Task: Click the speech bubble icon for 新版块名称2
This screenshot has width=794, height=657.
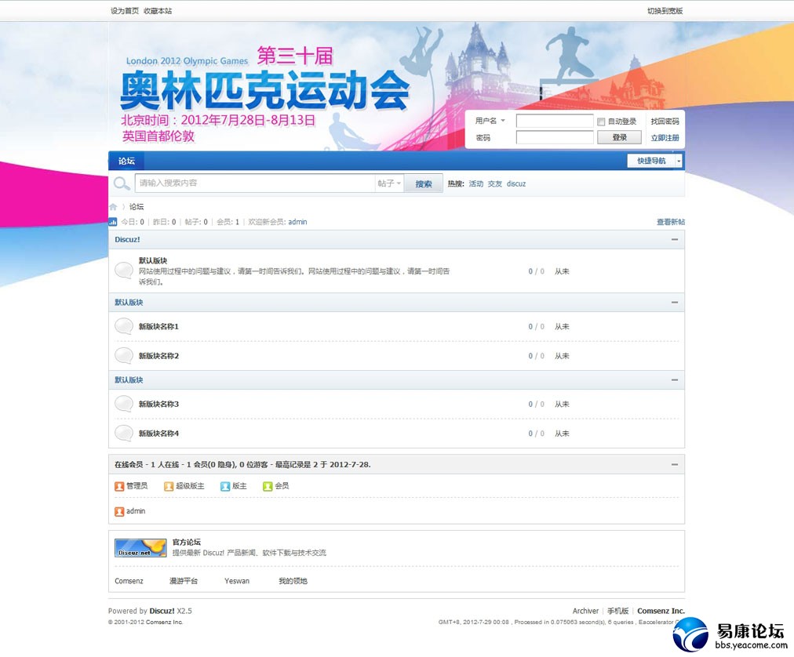Action: [124, 356]
